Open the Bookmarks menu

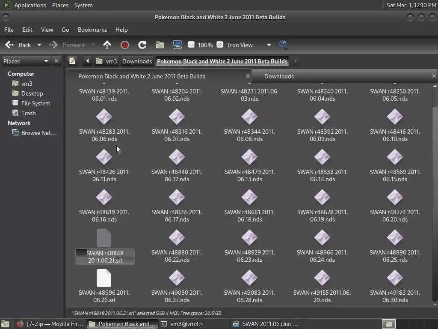(x=92, y=30)
